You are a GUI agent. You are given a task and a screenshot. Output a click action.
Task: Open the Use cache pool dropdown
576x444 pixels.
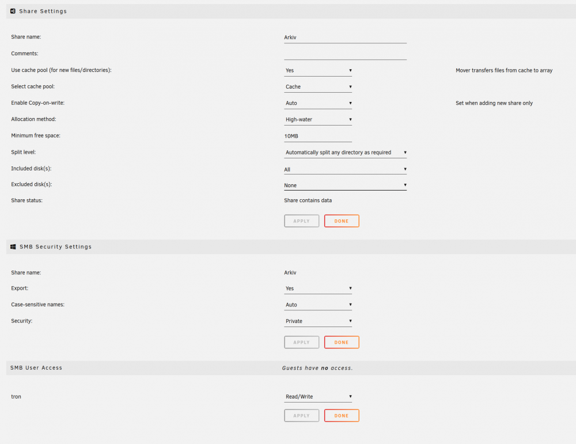click(318, 70)
